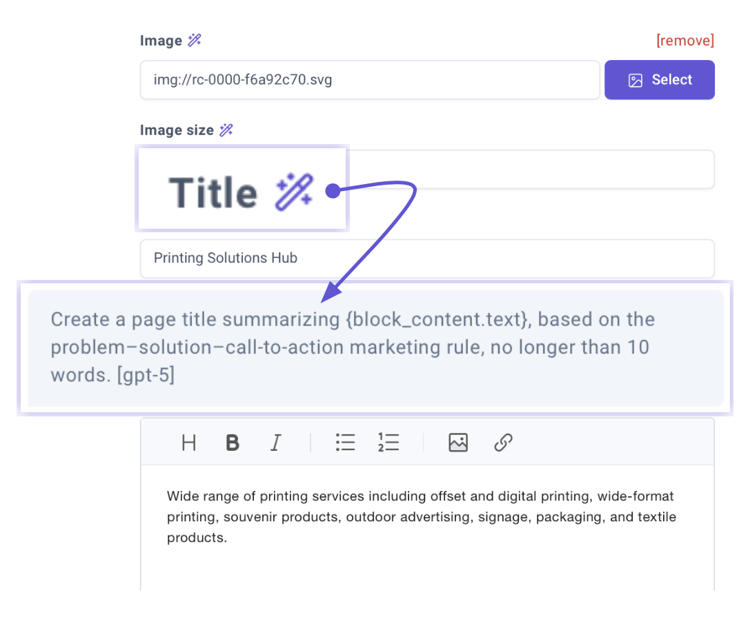Toggle bold formatting in the editor toolbar
The width and height of the screenshot is (748, 637).
[x=233, y=443]
